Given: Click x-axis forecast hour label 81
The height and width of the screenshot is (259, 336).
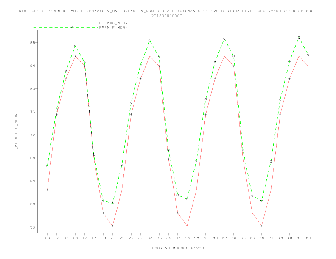Looking at the screenshot, I should coord(299,238).
